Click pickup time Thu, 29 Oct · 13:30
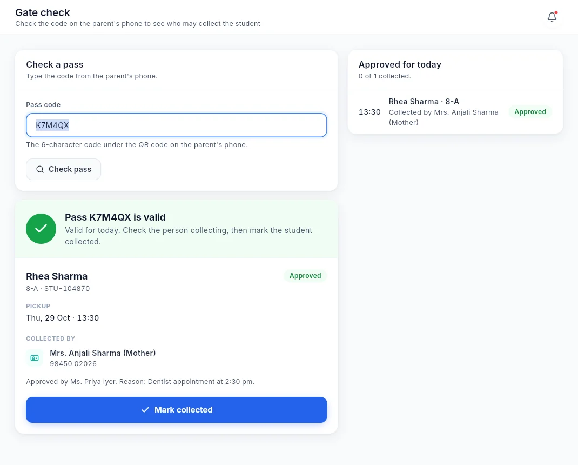 tap(62, 318)
